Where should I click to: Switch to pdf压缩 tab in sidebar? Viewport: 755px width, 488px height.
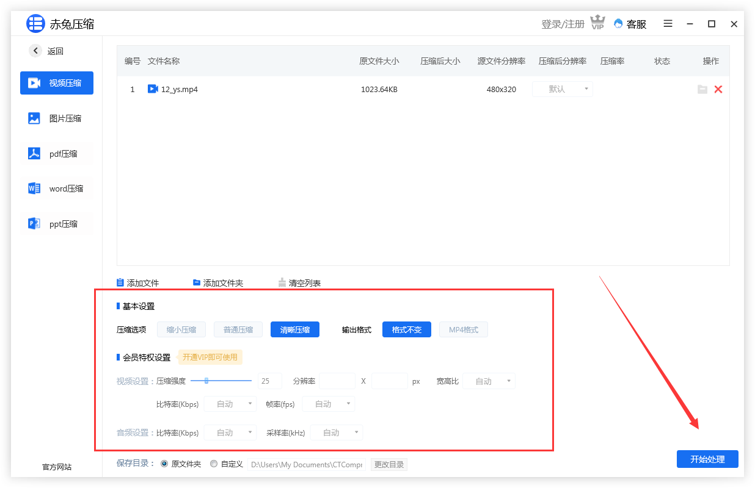[x=57, y=154]
